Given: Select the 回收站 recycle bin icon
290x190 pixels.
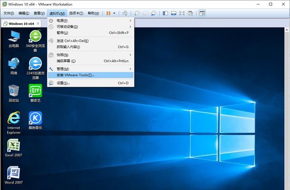Looking at the screenshot, I should click(x=14, y=94).
